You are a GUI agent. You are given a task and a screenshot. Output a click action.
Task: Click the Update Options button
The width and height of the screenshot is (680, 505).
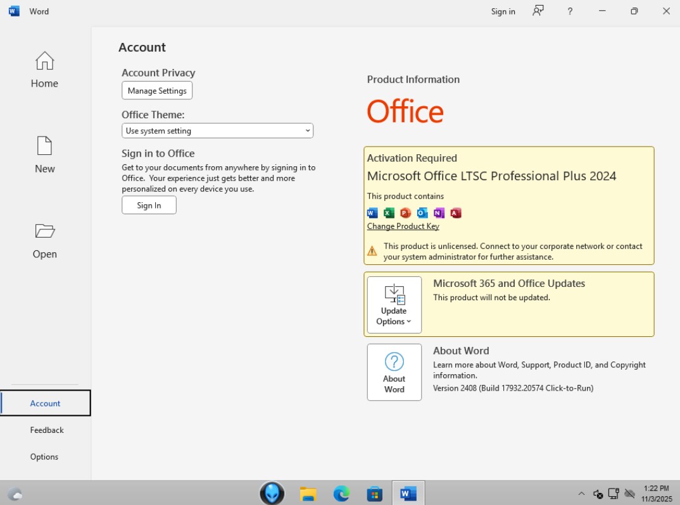point(394,305)
